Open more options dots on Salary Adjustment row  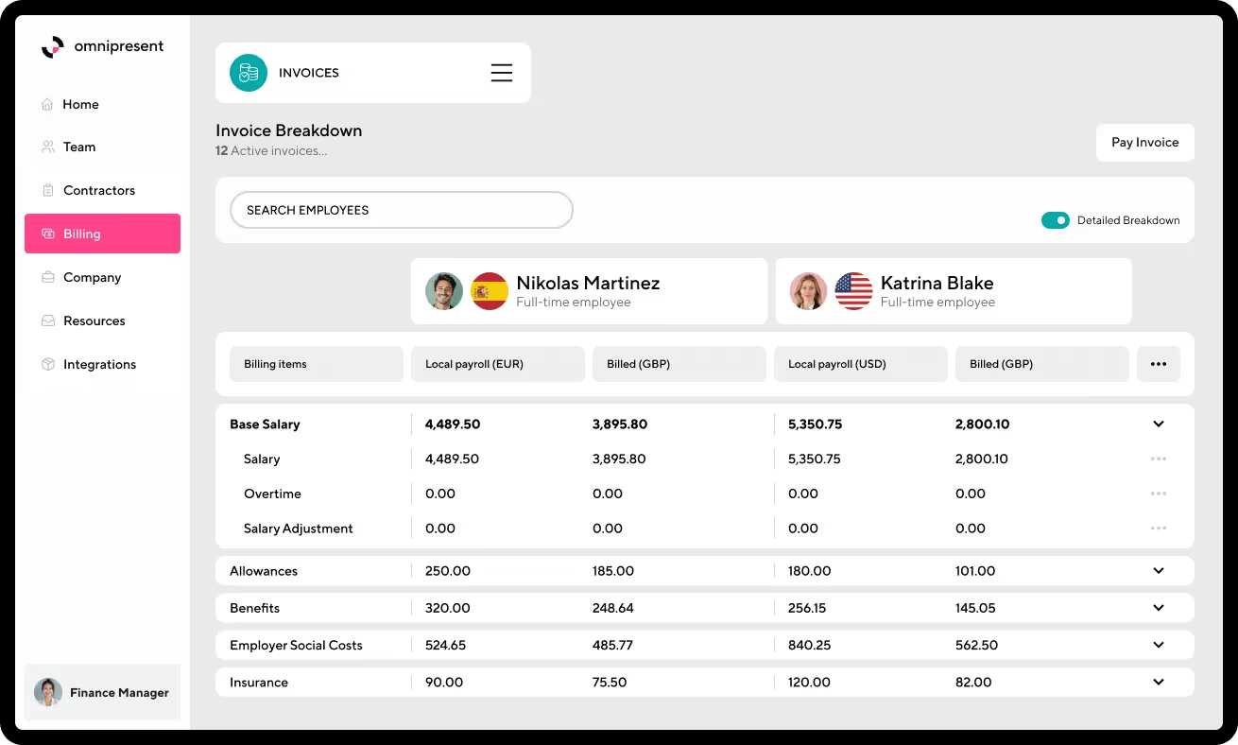coord(1159,528)
